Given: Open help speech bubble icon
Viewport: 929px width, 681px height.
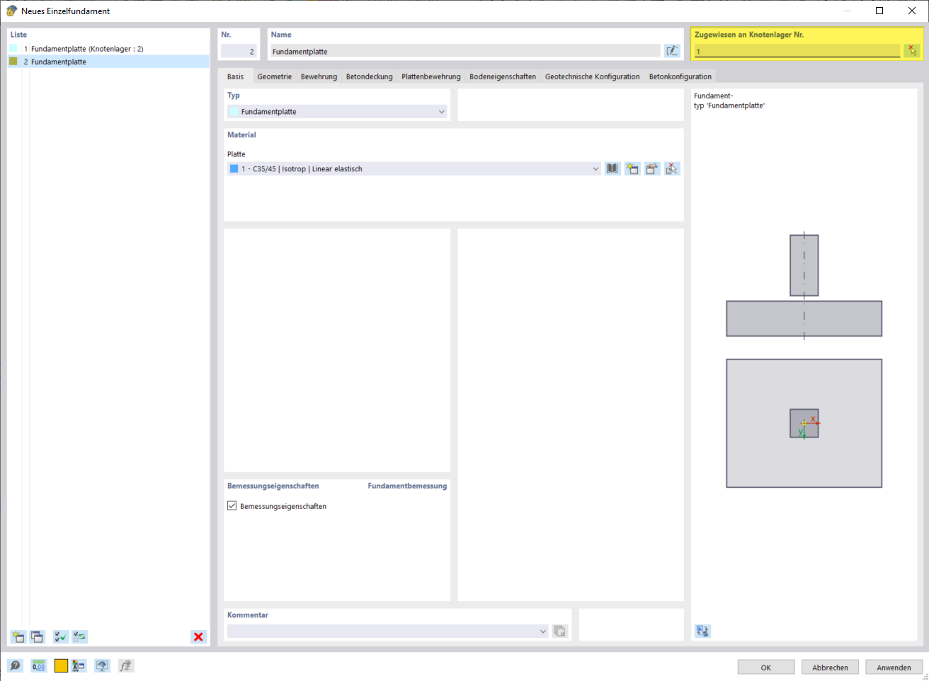Looking at the screenshot, I should tap(15, 666).
